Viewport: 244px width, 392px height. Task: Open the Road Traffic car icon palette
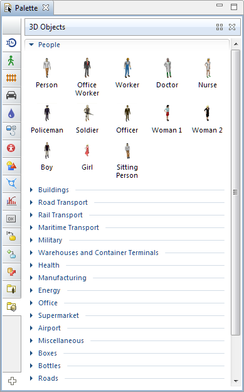11,95
